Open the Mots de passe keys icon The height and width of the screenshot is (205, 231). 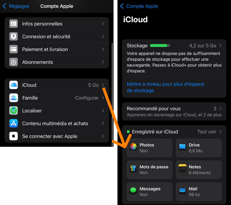pyautogui.click(x=133, y=170)
